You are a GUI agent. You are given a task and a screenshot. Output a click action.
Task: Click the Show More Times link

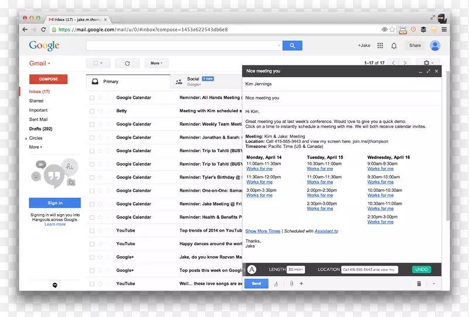pyautogui.click(x=263, y=232)
